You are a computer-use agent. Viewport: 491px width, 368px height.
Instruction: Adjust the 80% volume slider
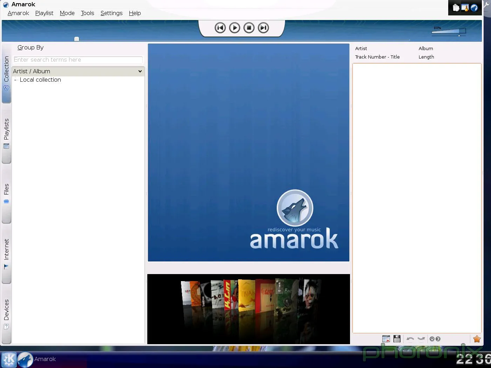(x=449, y=32)
